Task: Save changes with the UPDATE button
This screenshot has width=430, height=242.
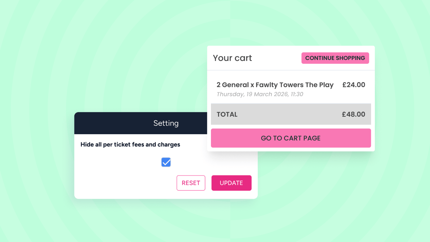Action: tap(231, 183)
